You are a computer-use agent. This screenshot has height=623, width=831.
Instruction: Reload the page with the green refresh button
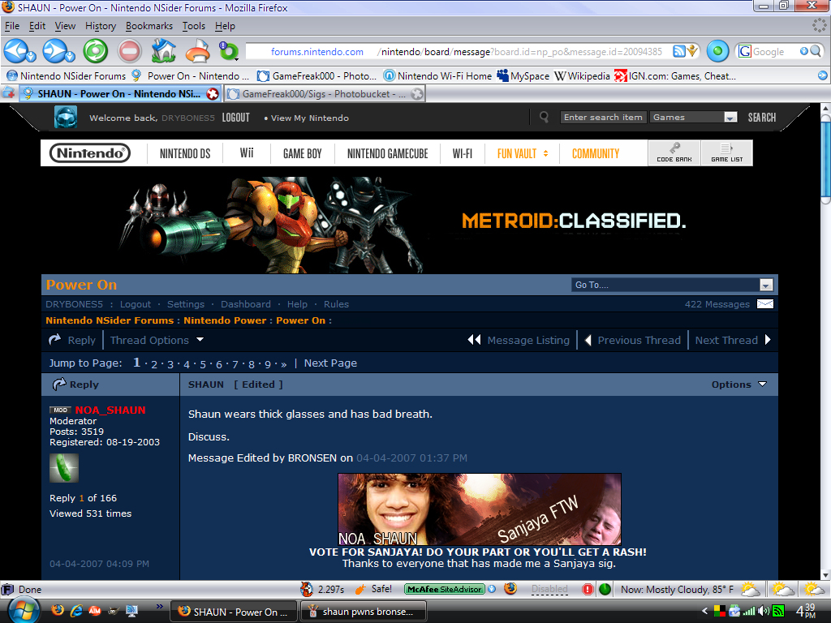96,51
